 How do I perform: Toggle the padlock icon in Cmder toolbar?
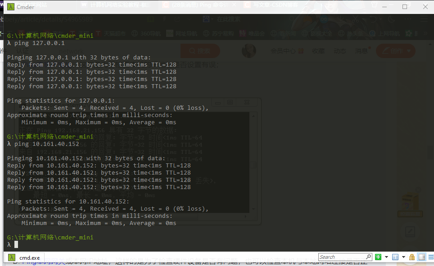coord(412,257)
